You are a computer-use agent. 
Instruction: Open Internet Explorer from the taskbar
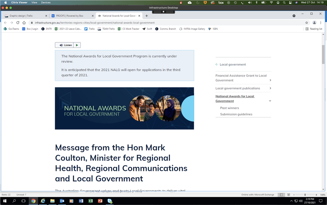(43, 201)
